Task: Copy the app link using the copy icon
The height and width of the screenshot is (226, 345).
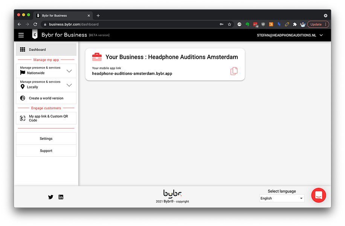Action: [x=234, y=71]
